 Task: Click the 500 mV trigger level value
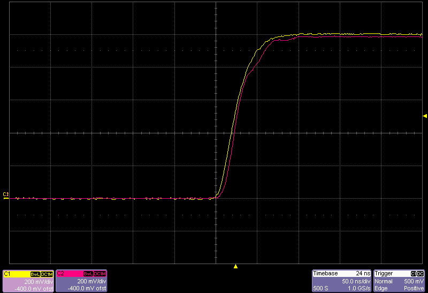point(414,281)
